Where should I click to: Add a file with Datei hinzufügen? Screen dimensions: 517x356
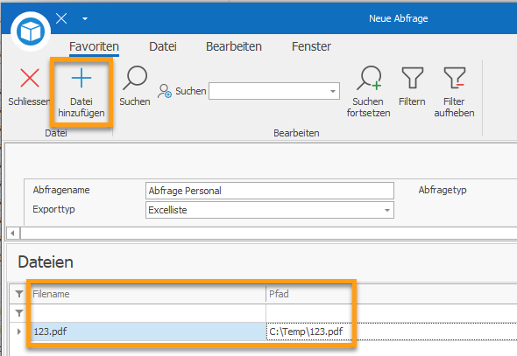[x=81, y=92]
